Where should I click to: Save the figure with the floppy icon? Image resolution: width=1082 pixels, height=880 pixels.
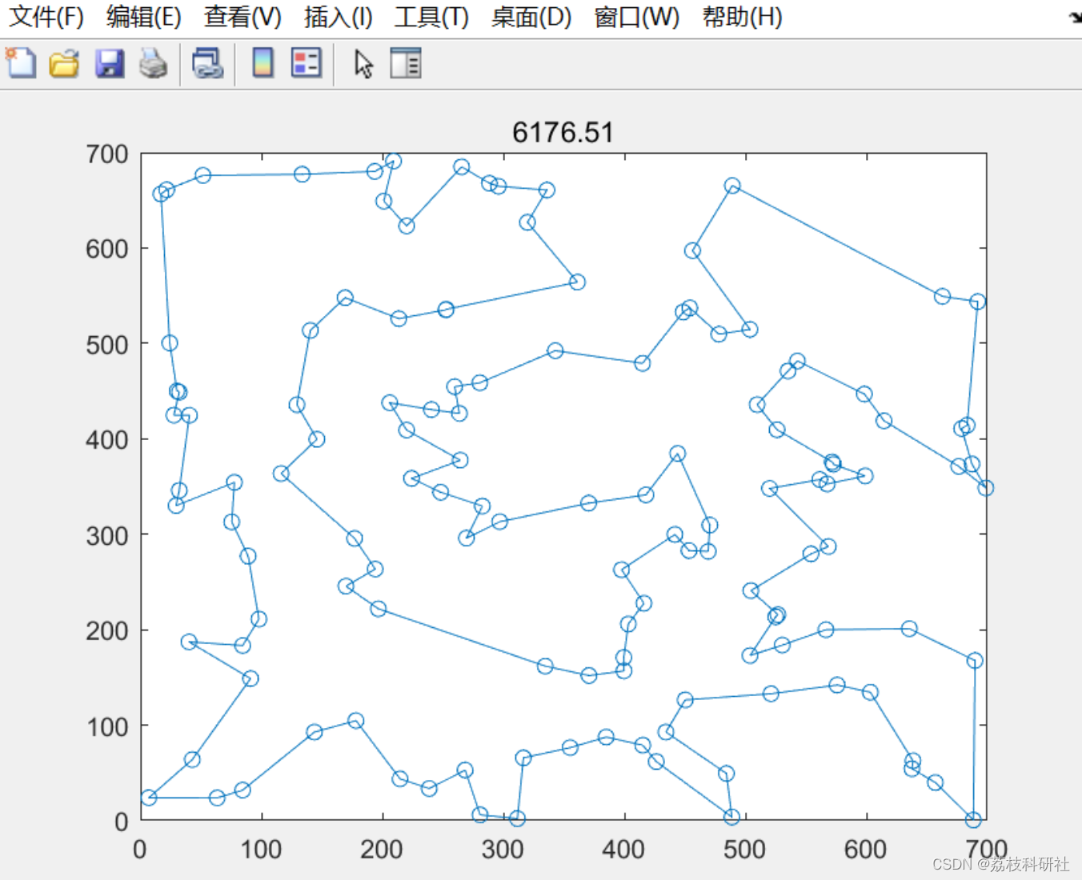click(109, 62)
